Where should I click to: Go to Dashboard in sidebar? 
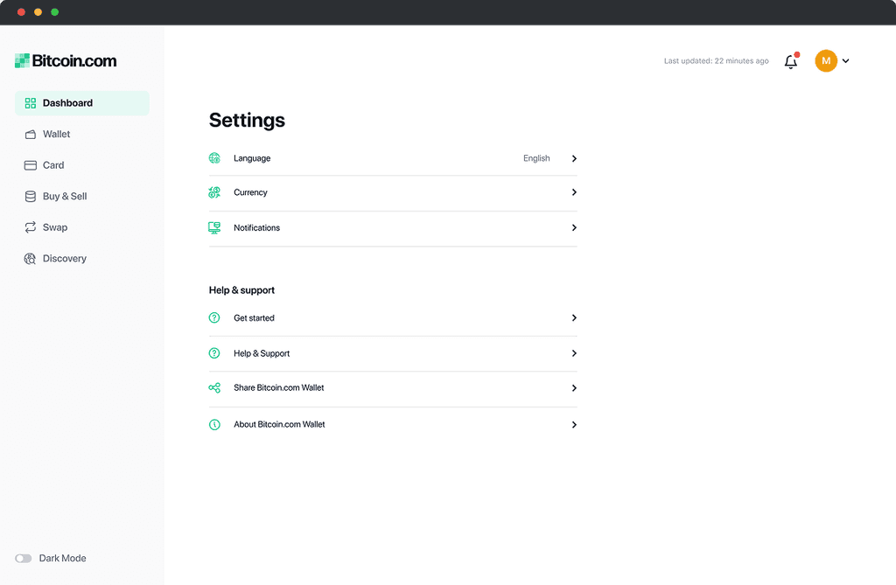82,103
